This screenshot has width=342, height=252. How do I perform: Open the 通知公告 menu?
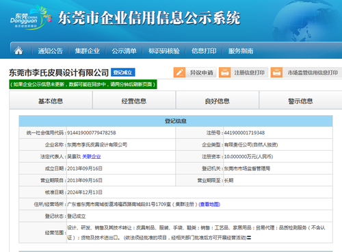[x=51, y=51]
